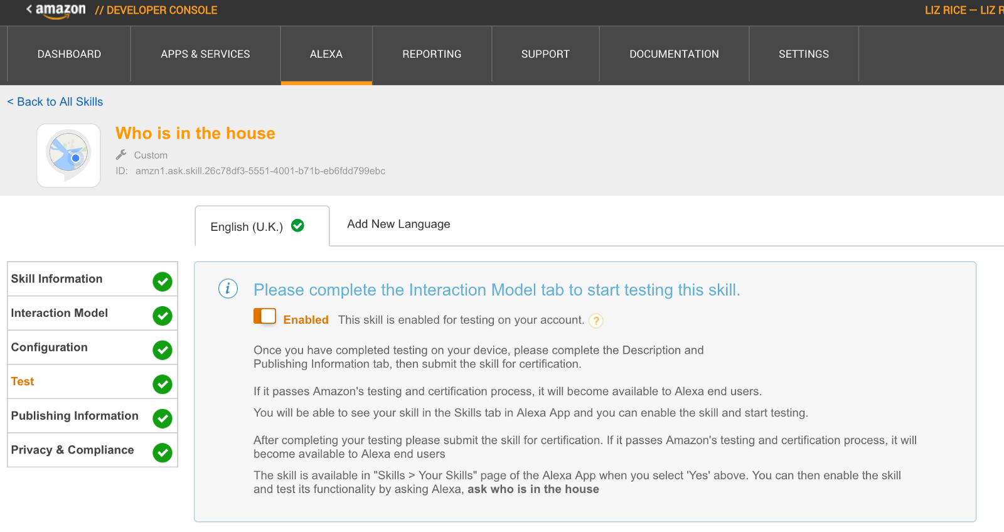Image resolution: width=1004 pixels, height=532 pixels.
Task: Click the Custom skill type label
Action: [151, 155]
